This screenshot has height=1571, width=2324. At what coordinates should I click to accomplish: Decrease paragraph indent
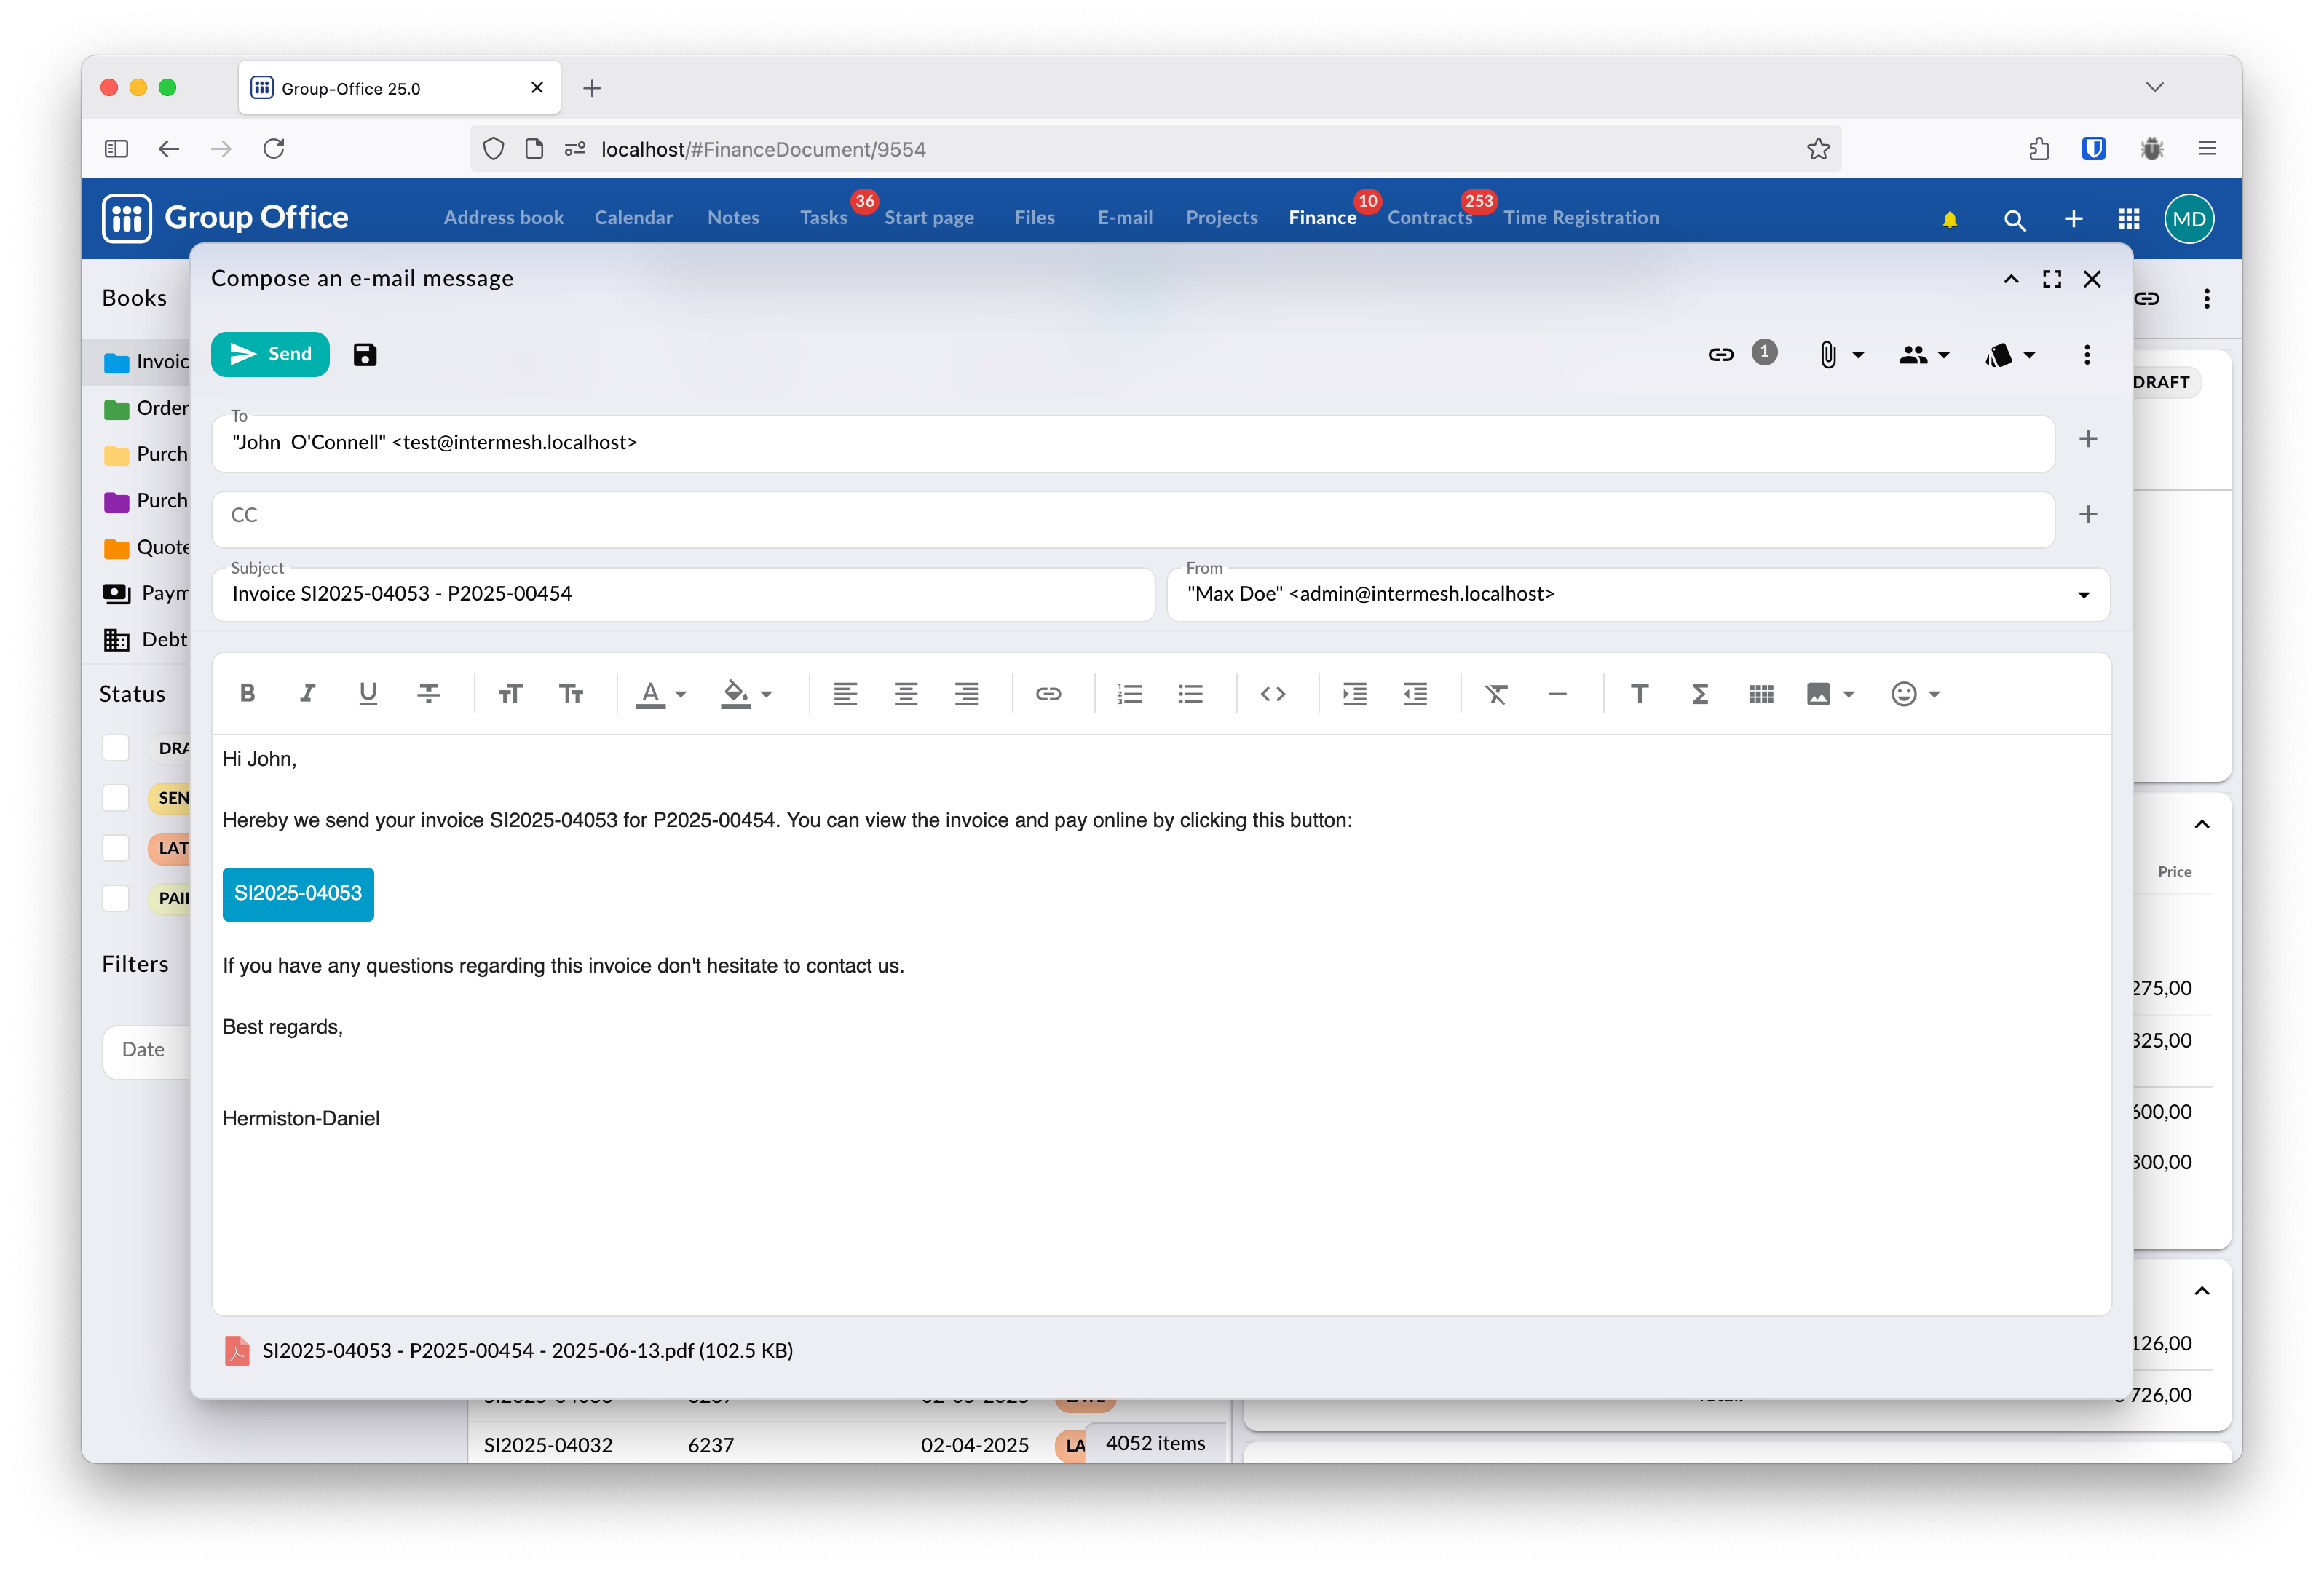tap(1415, 693)
